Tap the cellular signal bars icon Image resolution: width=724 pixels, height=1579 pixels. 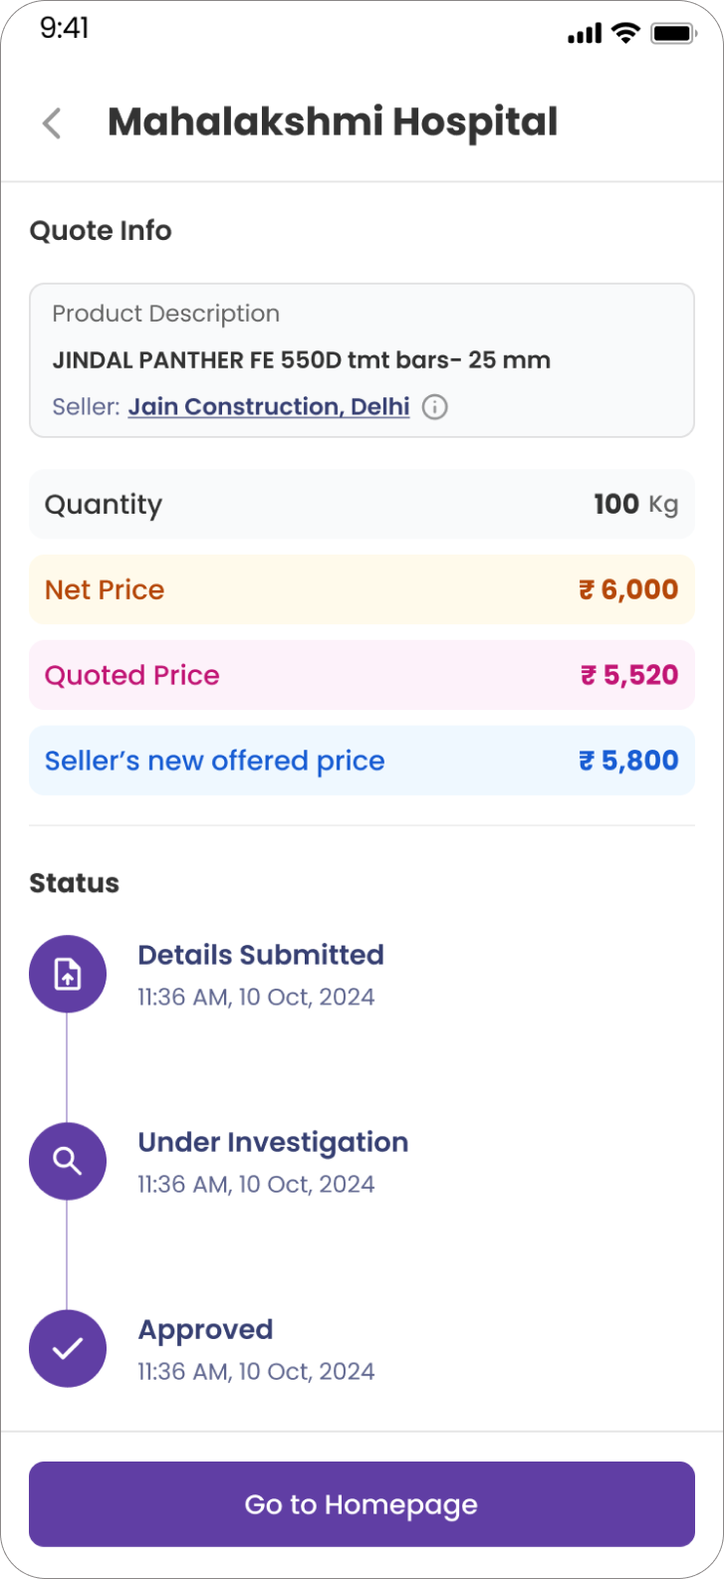click(x=586, y=35)
